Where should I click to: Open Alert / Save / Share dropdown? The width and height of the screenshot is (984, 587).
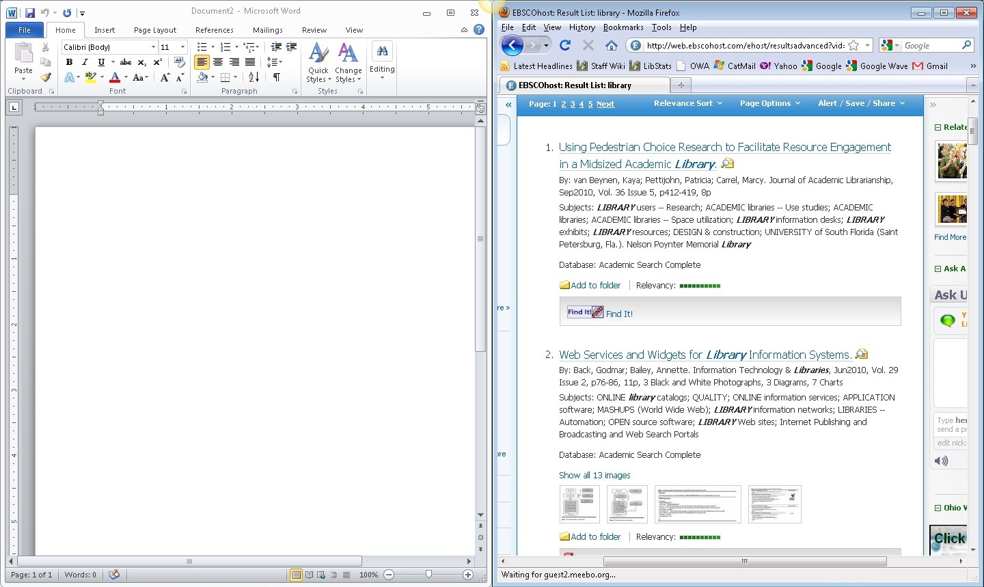click(861, 103)
